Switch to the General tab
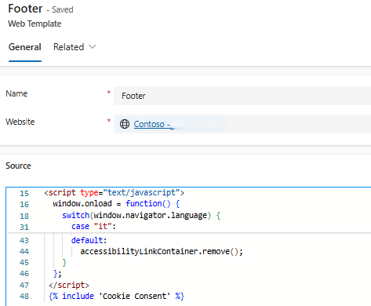The height and width of the screenshot is (306, 371). pyautogui.click(x=25, y=47)
